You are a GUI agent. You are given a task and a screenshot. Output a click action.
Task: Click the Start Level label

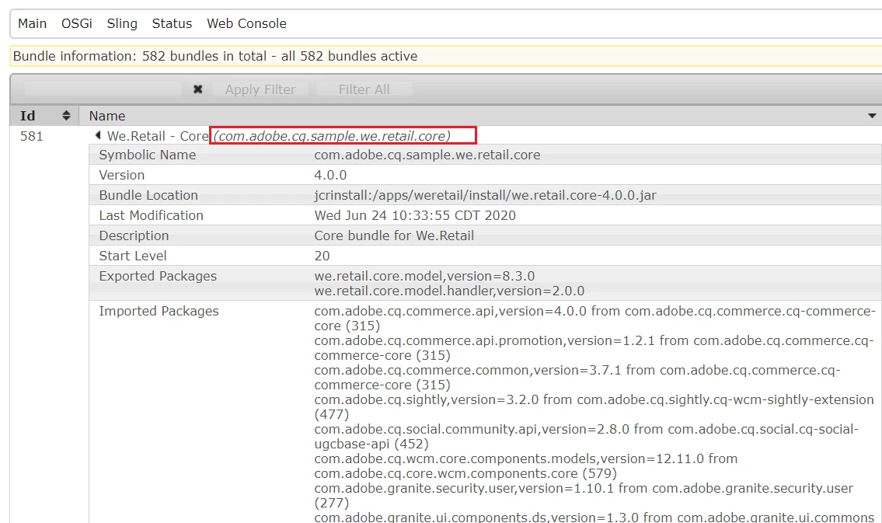coord(133,256)
